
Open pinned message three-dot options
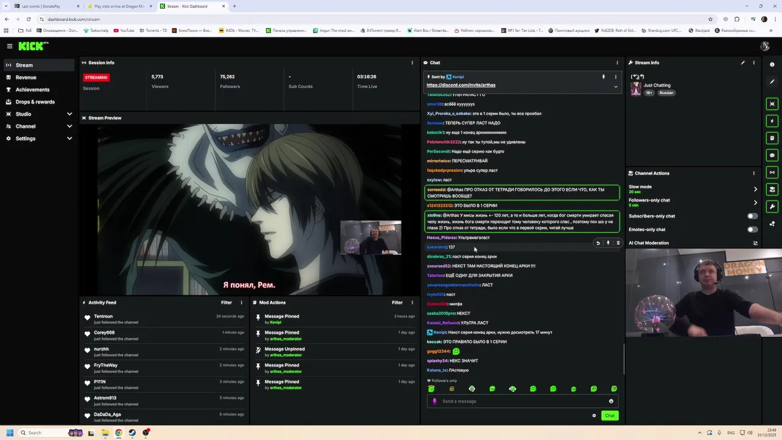click(615, 77)
